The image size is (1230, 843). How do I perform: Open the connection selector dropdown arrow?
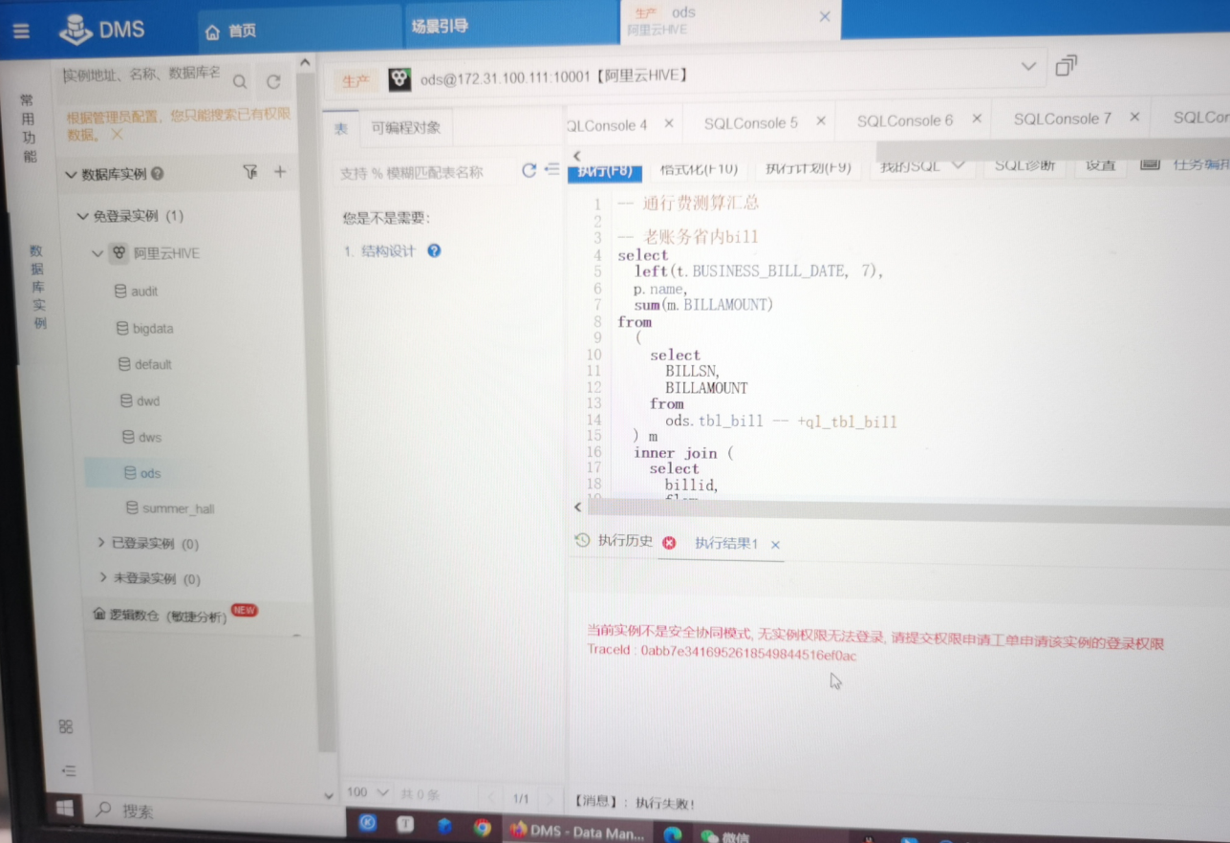(1028, 67)
